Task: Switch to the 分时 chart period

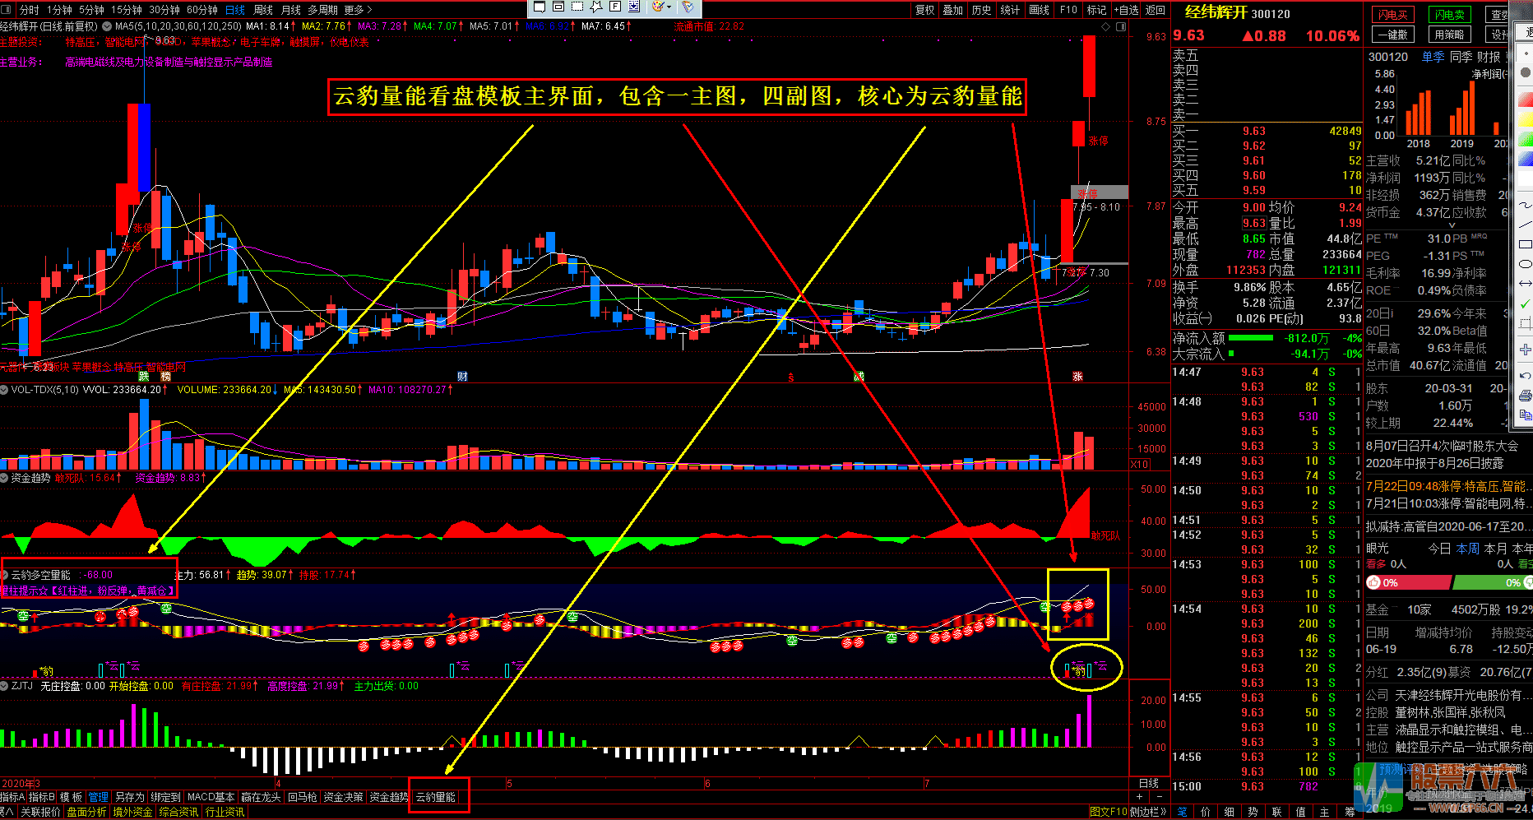Action: tap(29, 10)
